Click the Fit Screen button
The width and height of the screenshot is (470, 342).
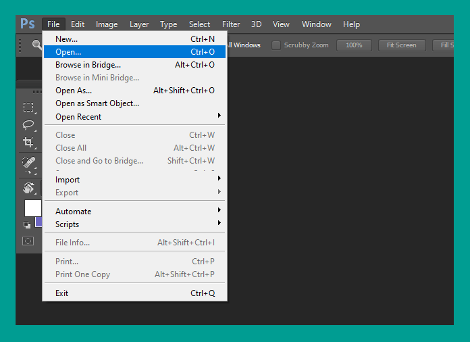[402, 45]
